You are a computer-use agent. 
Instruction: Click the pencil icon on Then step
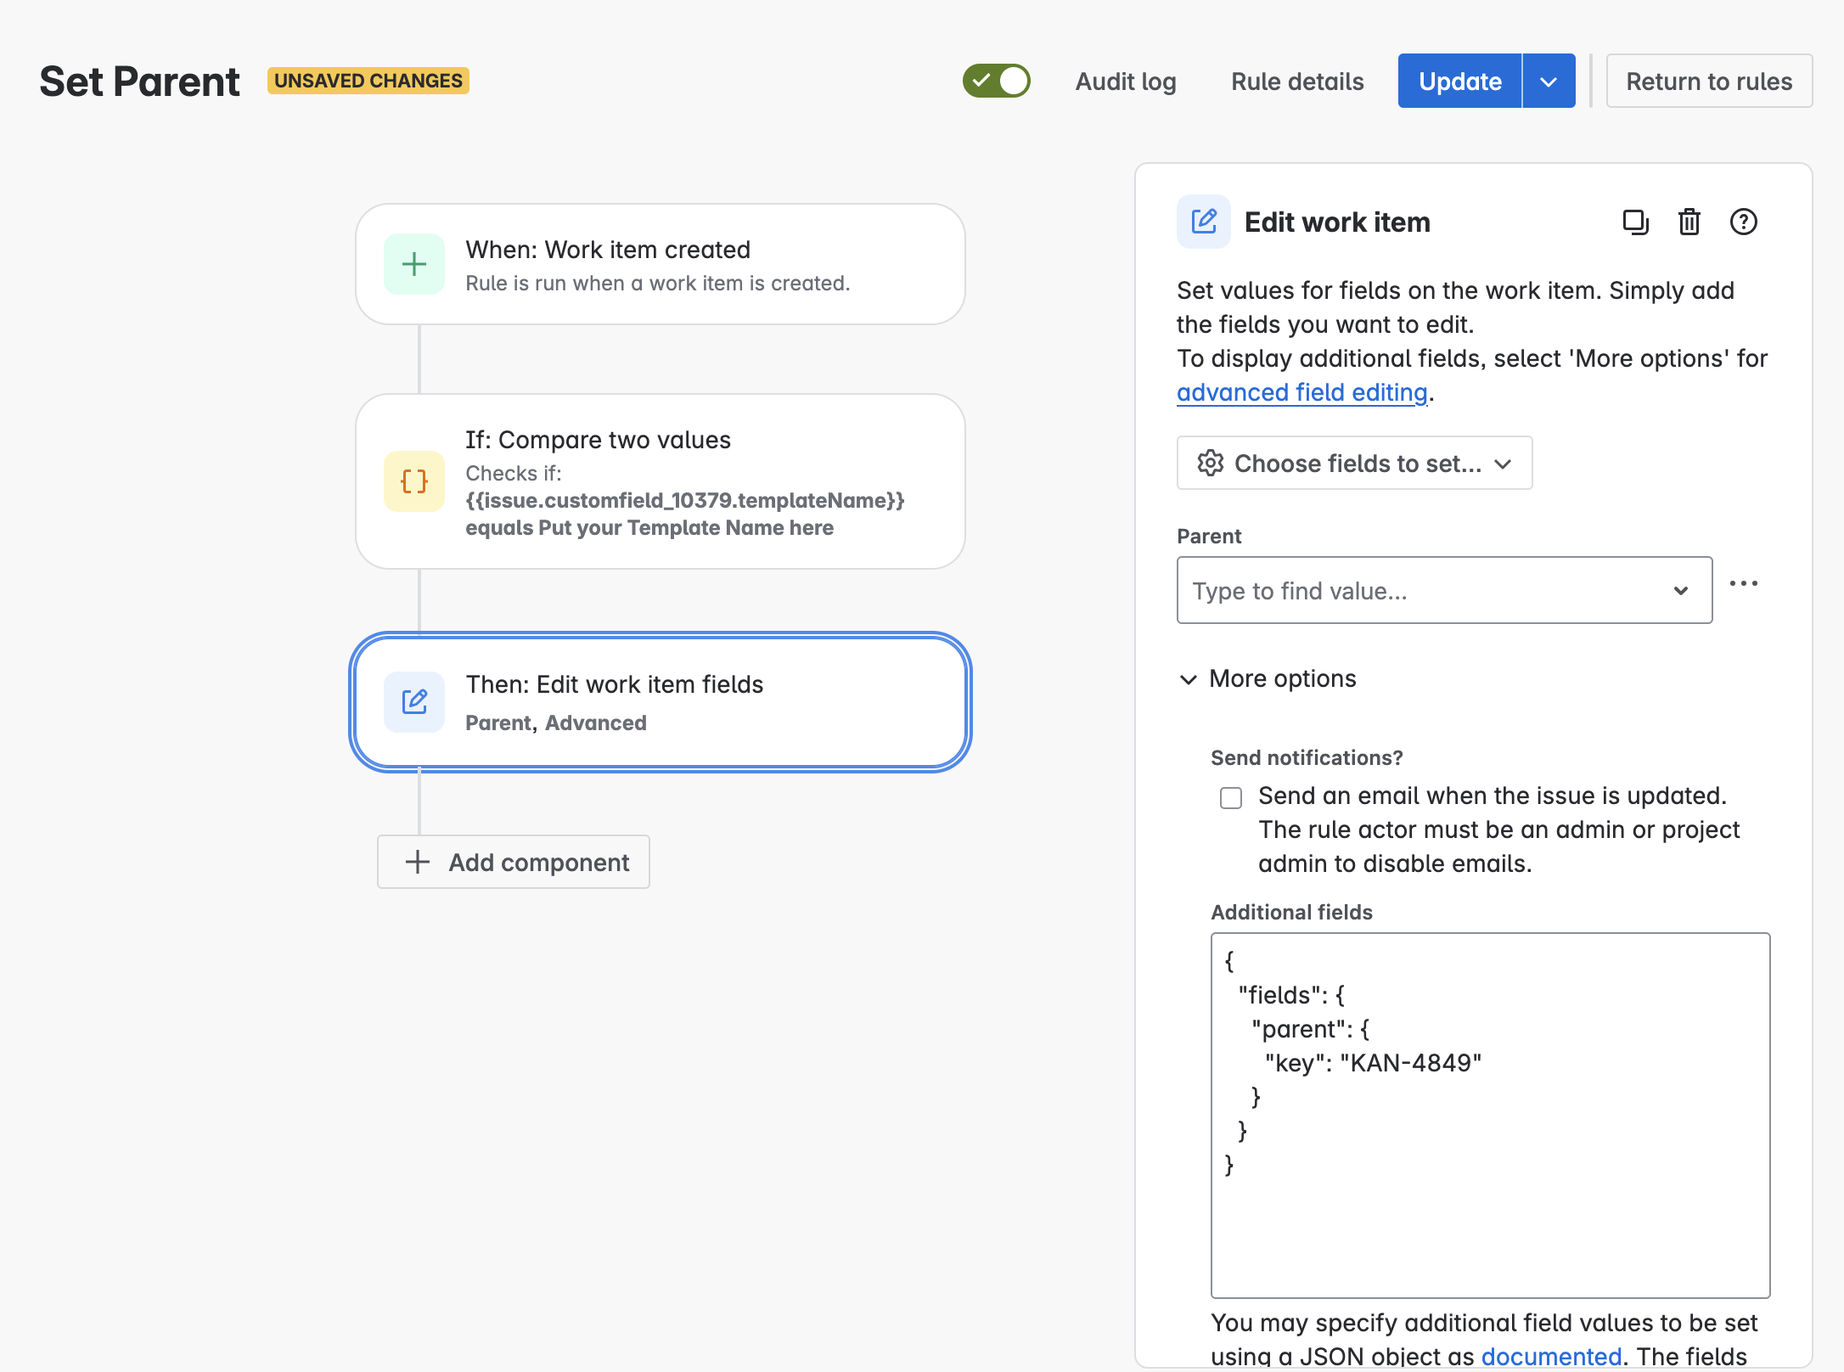414,702
